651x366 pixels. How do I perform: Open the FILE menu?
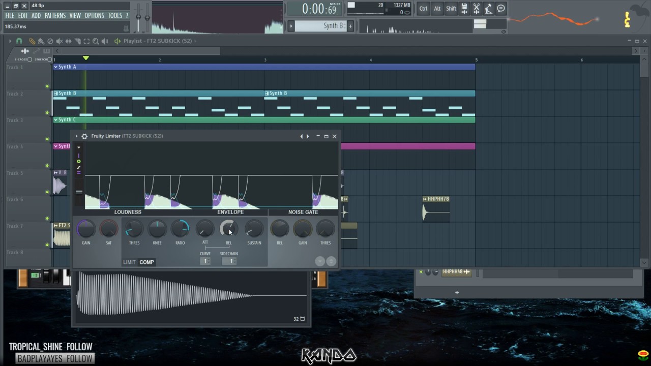click(10, 16)
